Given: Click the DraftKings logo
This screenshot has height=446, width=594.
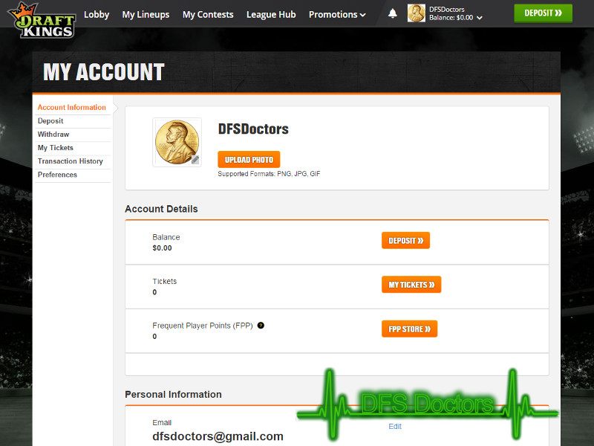Looking at the screenshot, I should [x=42, y=20].
